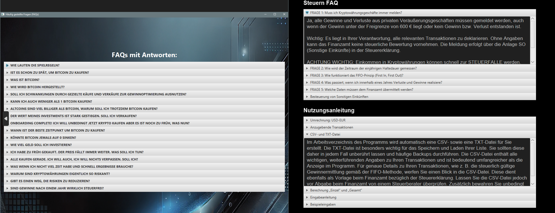Click the black back-arrow tab at left edge
The width and height of the screenshot is (555, 213).
(6, 119)
